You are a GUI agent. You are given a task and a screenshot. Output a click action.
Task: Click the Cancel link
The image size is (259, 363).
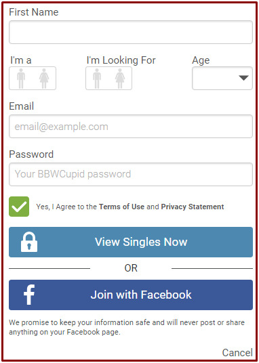pyautogui.click(x=237, y=353)
